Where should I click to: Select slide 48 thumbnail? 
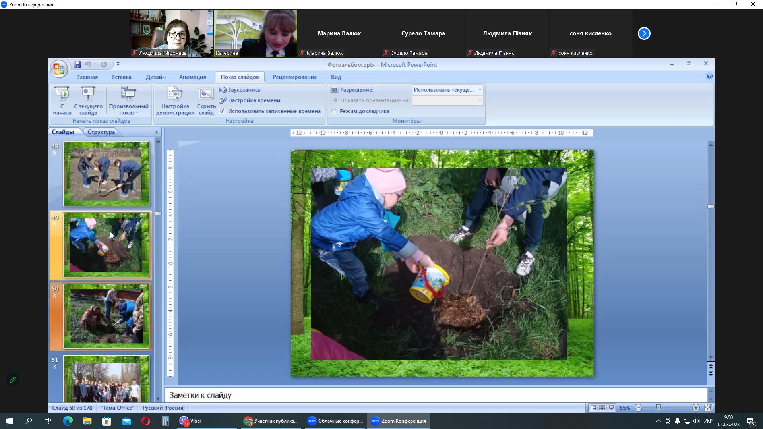[106, 174]
